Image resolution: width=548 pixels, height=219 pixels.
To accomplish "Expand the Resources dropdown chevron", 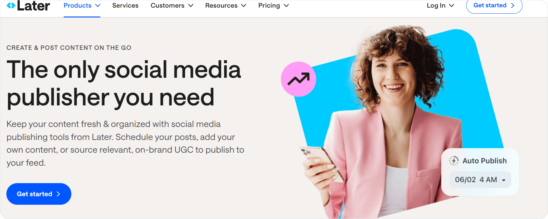I will pos(244,6).
